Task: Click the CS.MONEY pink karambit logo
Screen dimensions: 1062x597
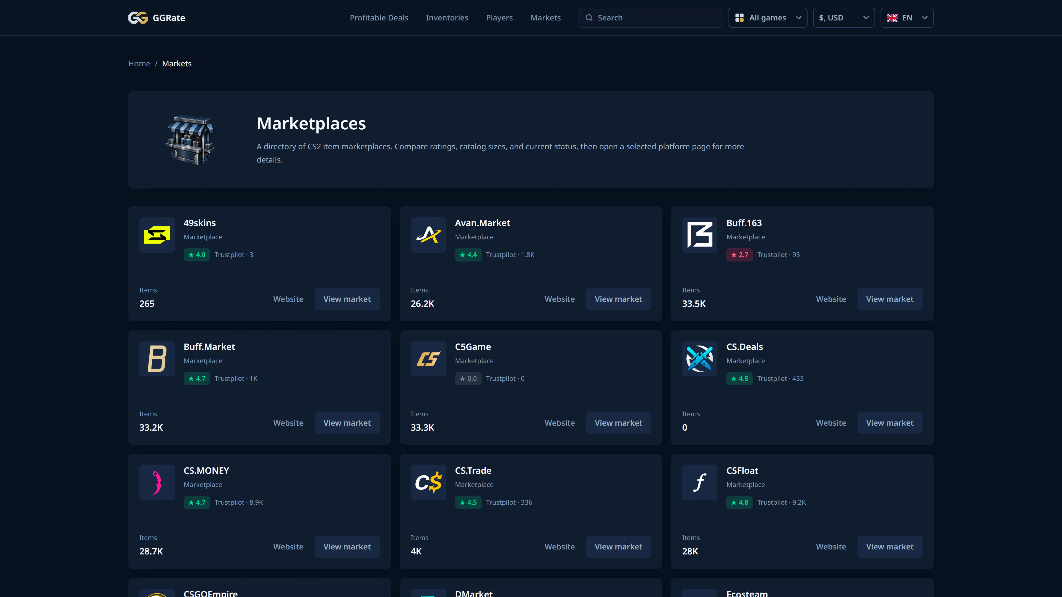Action: coord(157,483)
